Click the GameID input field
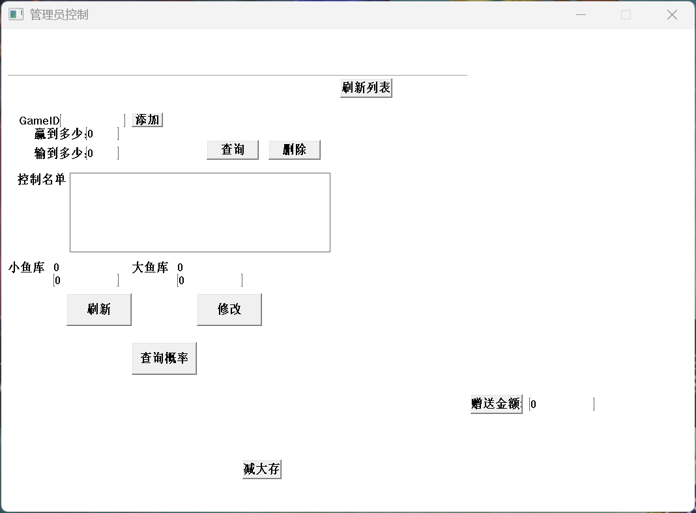The width and height of the screenshot is (696, 513). point(93,120)
